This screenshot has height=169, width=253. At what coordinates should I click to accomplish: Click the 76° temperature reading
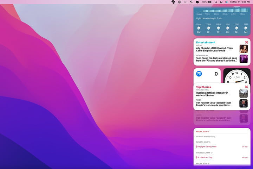click(x=236, y=32)
